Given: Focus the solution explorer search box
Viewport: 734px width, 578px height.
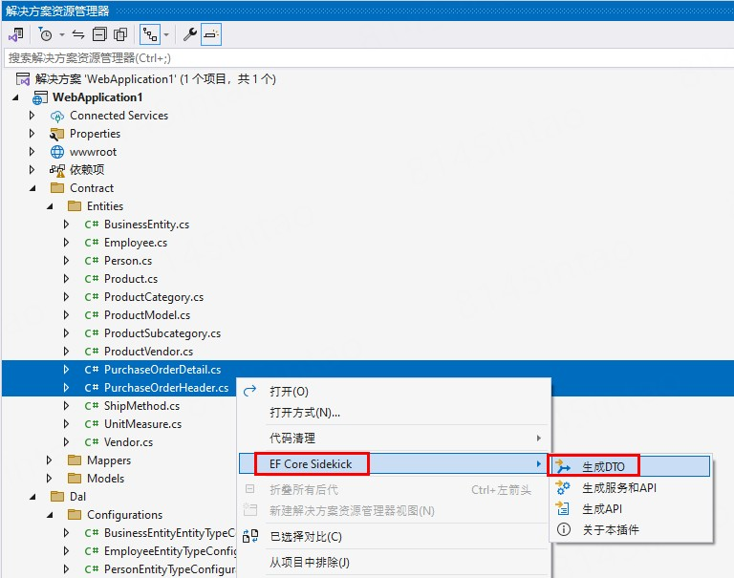Looking at the screenshot, I should [363, 58].
